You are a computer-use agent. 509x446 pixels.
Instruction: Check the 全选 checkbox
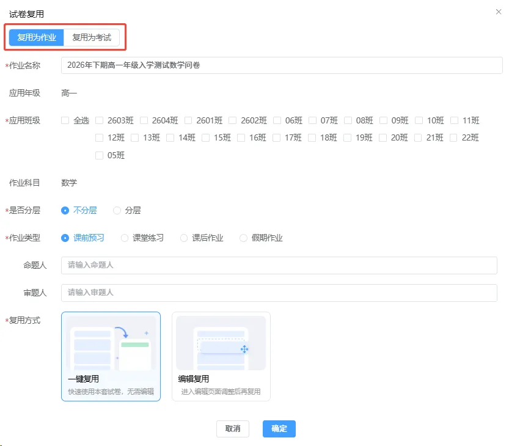65,120
